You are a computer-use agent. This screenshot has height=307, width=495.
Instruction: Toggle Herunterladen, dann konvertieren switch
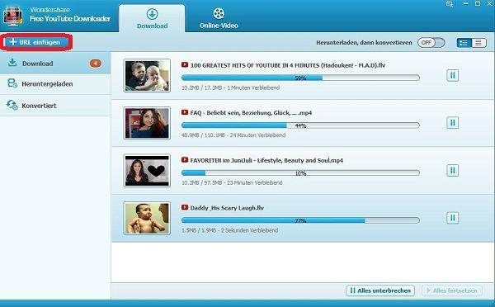click(x=431, y=42)
